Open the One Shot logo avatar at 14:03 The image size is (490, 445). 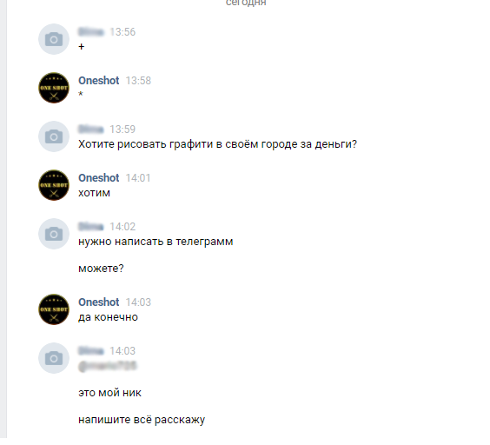click(x=54, y=309)
